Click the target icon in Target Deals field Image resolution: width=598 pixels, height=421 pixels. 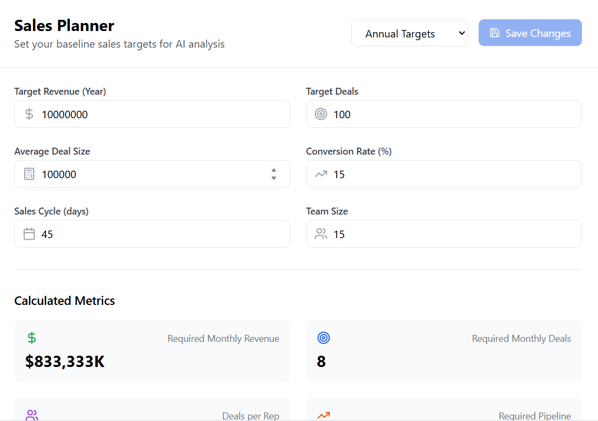click(321, 114)
